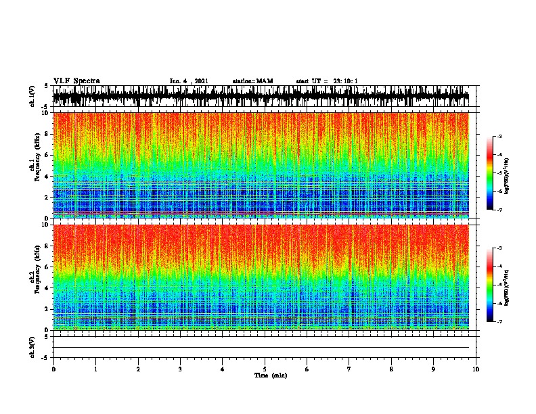Viewport: 536px width, 414px height.
Task: Select the date text 'Jan. 4, 2021'
Action: pyautogui.click(x=189, y=81)
